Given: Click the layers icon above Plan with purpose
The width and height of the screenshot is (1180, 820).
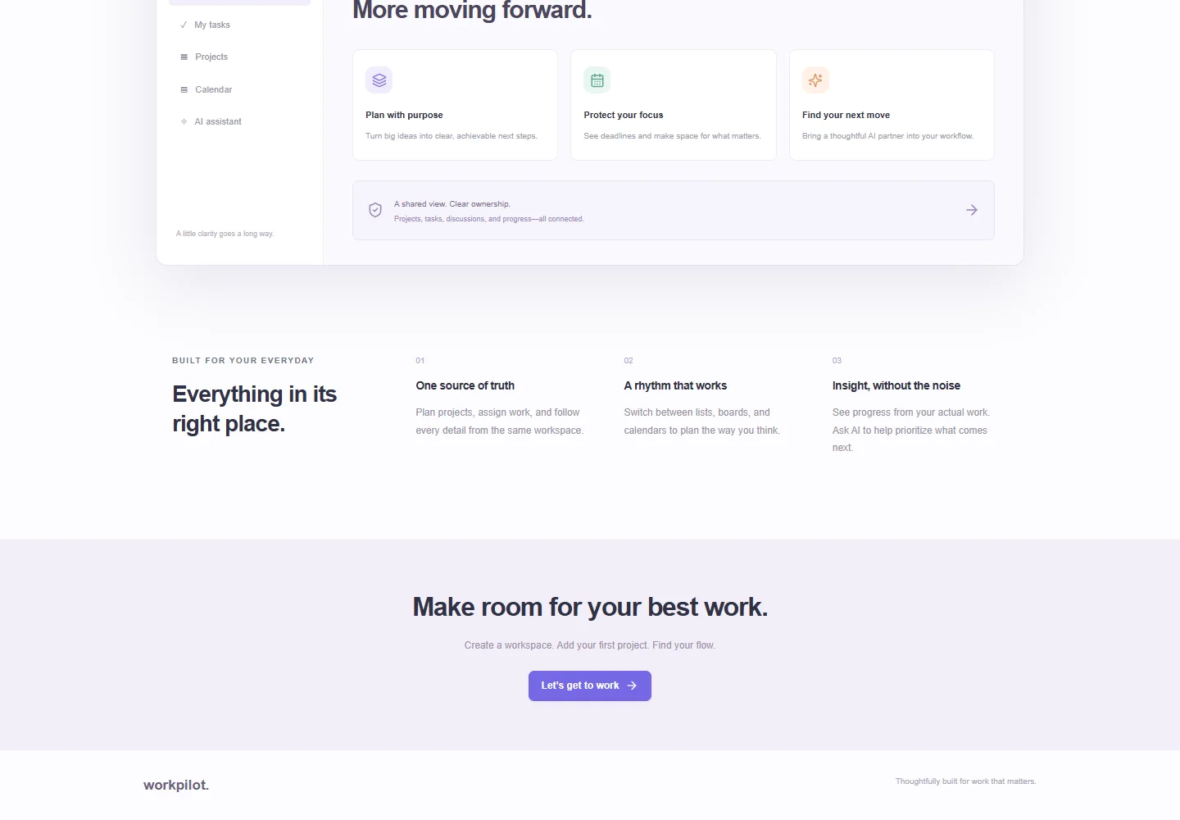Looking at the screenshot, I should click(x=379, y=80).
